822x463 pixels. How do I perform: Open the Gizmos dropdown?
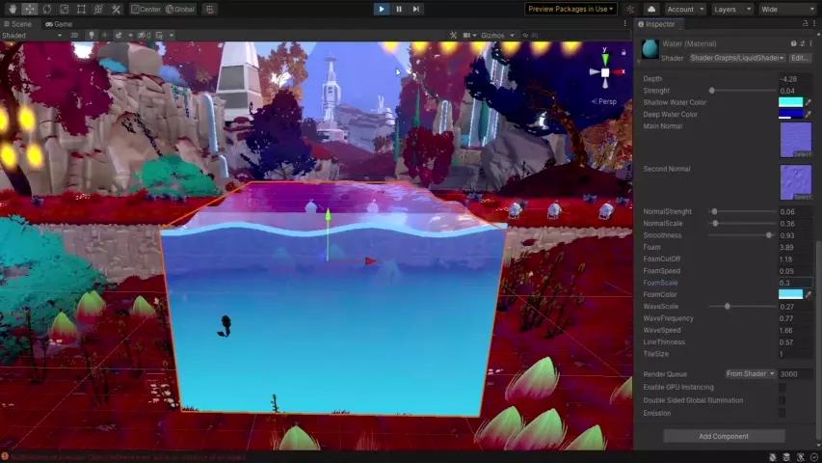(494, 36)
